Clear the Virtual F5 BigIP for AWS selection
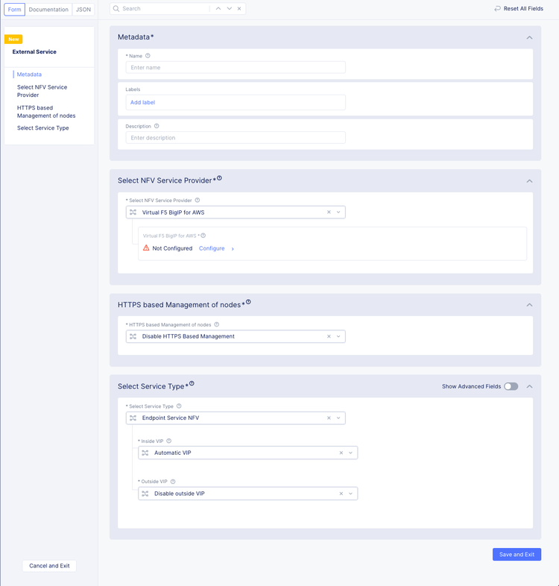The height and width of the screenshot is (586, 559). point(329,212)
